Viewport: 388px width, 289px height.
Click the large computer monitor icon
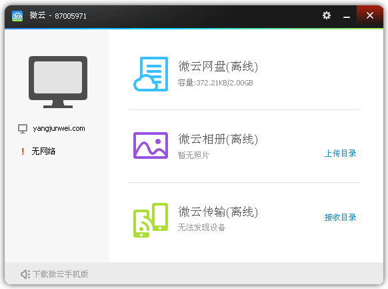pyautogui.click(x=58, y=82)
